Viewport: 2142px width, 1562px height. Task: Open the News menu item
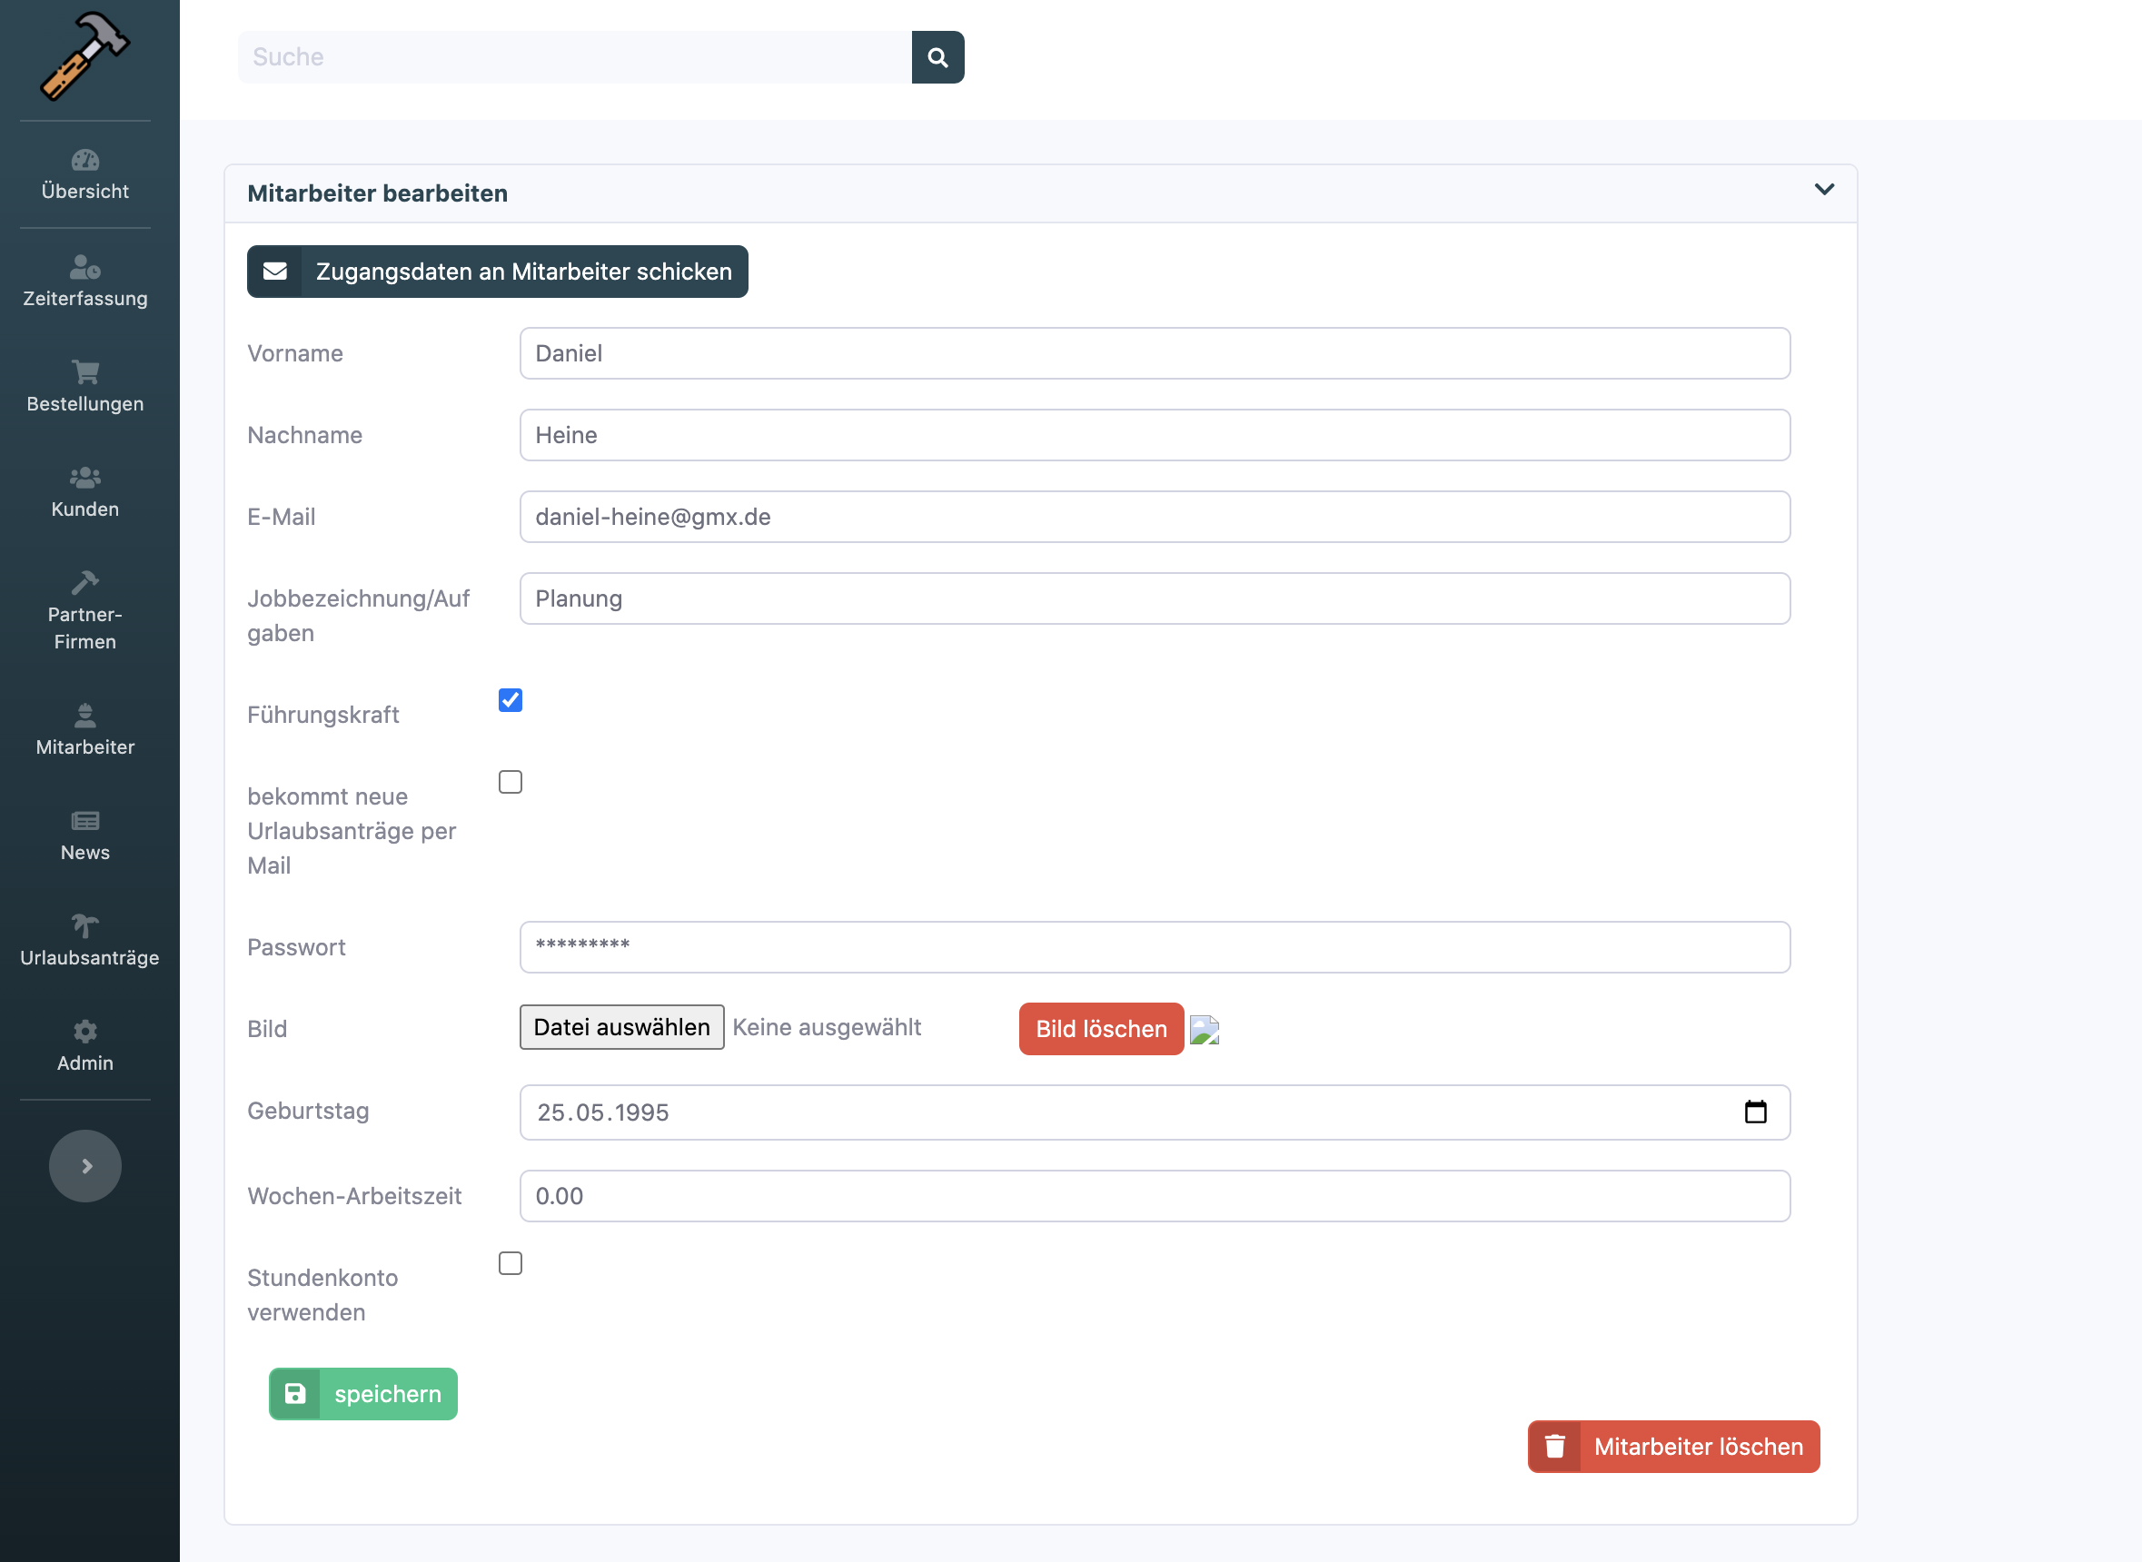[x=85, y=836]
